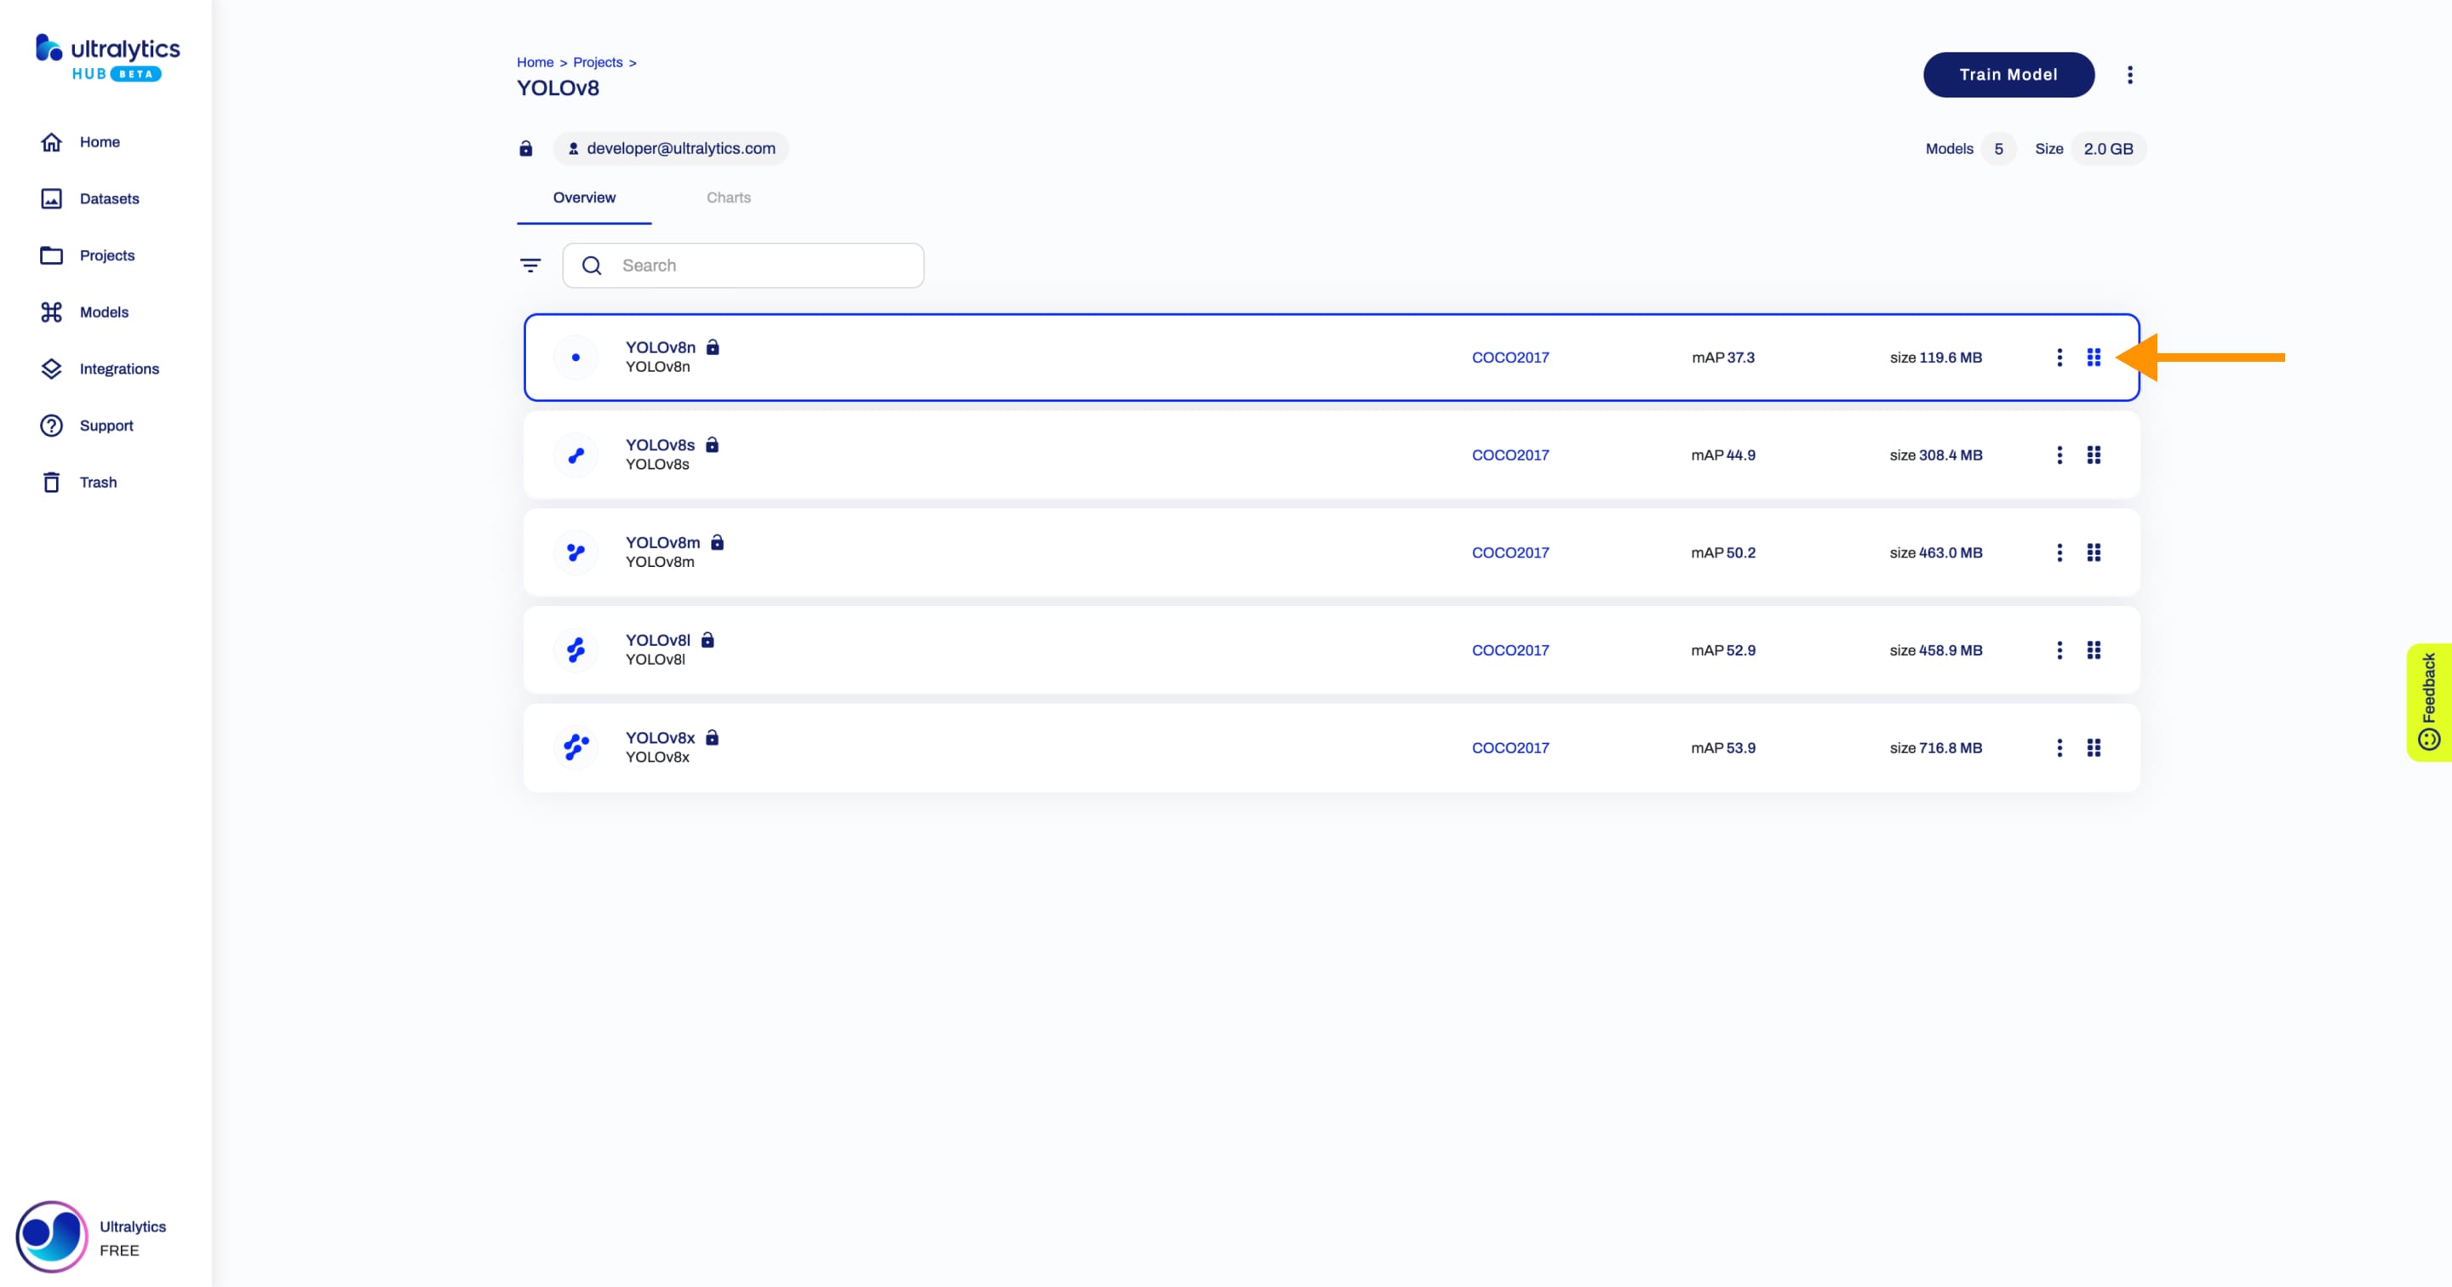The height and width of the screenshot is (1287, 2452).
Task: Click the Train Model button
Action: coord(2008,73)
